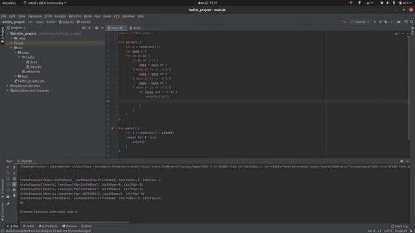Click the up arrow in Run console toolbar

(x=14, y=167)
